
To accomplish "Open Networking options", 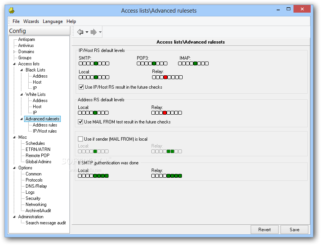I will 36,204.
